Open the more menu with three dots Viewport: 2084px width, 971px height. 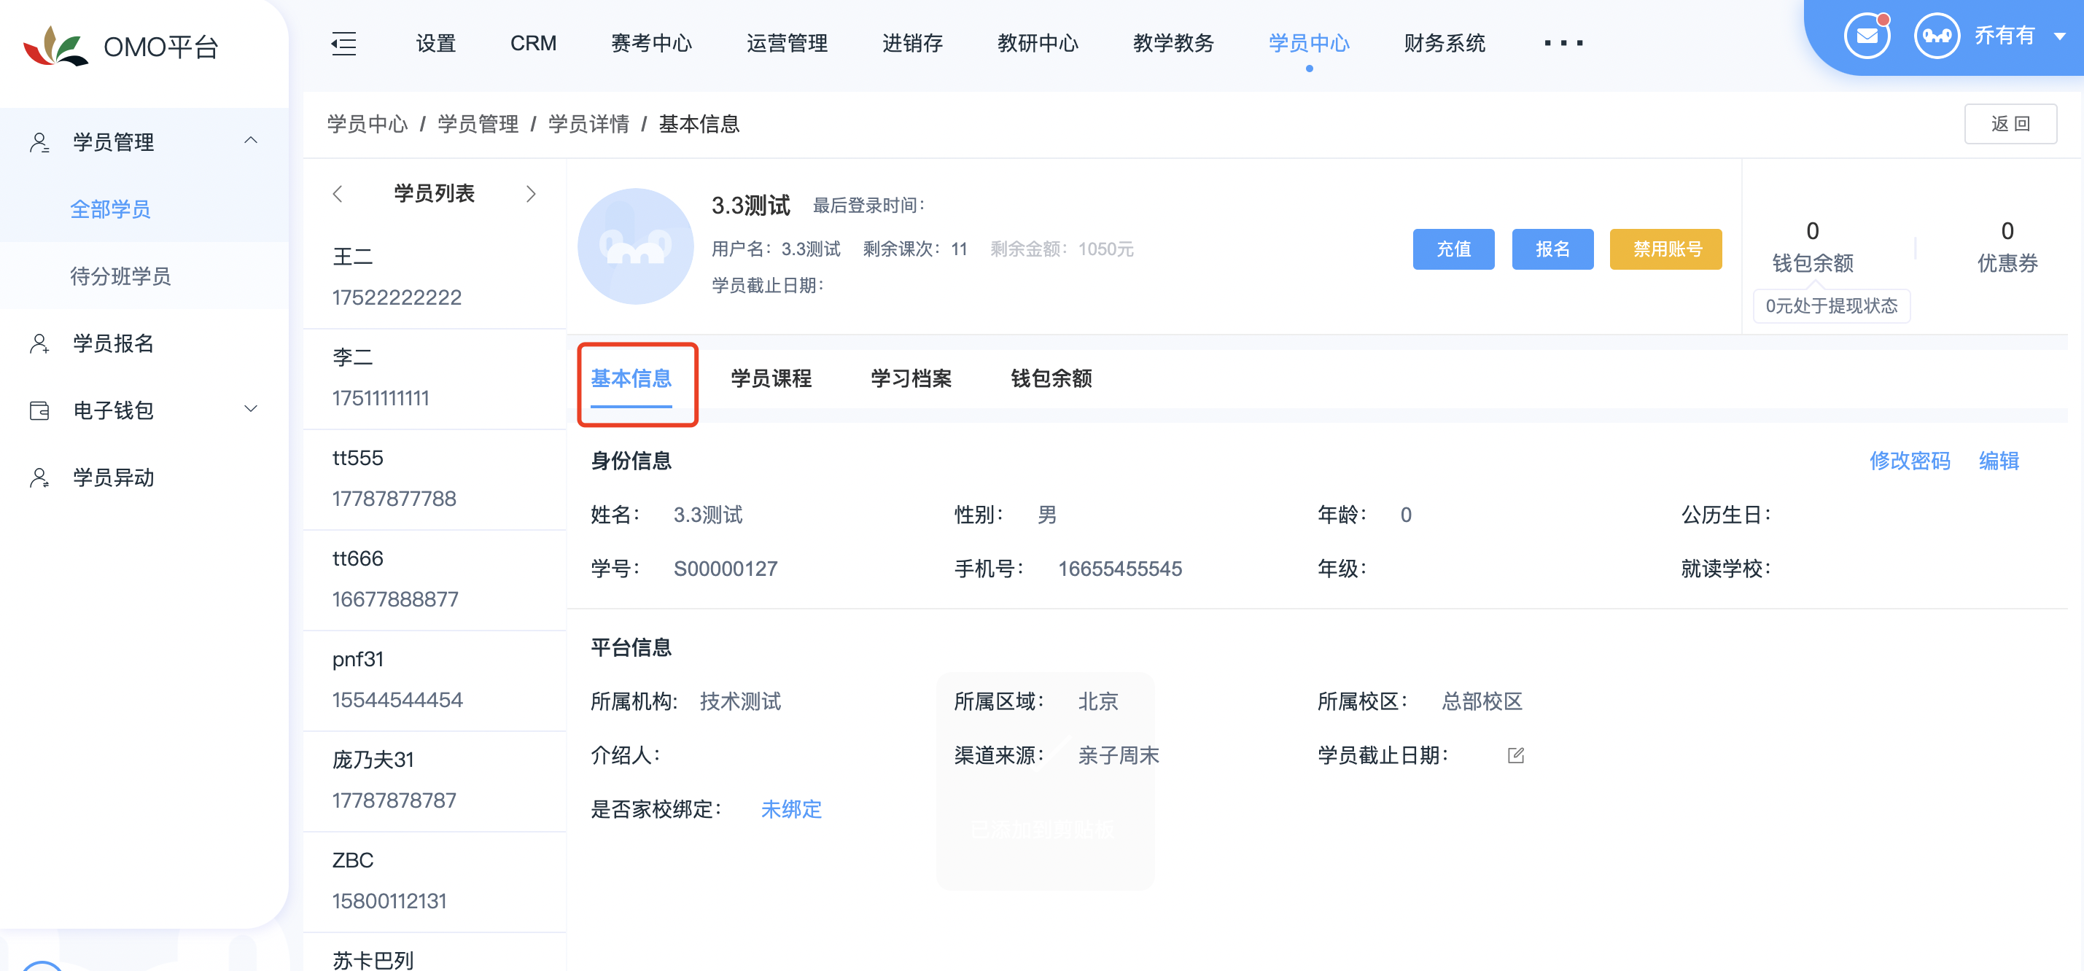tap(1563, 43)
